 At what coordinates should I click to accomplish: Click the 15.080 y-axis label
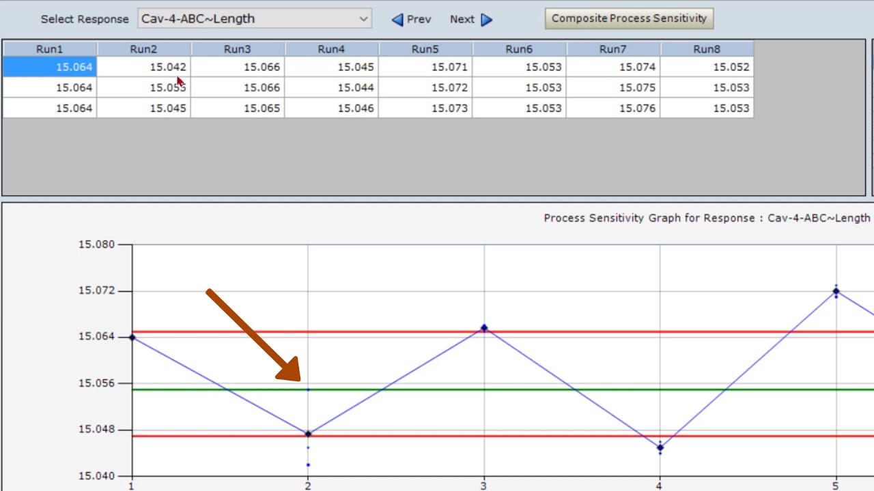96,244
